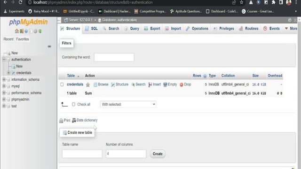The height and width of the screenshot is (169, 301).
Task: Click the hide navigation panel arrow icon
Action: pyautogui.click(x=59, y=20)
